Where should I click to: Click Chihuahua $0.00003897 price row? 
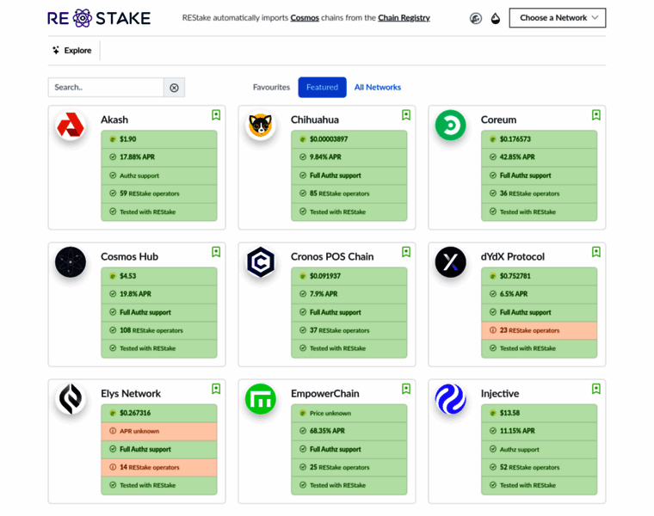(349, 139)
